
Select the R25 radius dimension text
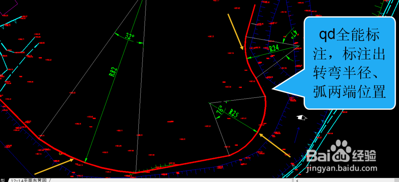(x=233, y=113)
